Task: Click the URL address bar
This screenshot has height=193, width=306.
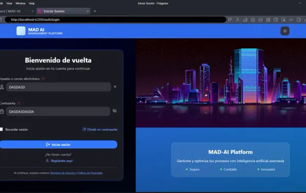Action: point(115,20)
